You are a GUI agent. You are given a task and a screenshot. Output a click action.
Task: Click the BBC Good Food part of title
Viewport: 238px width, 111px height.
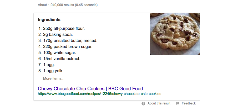click(125, 89)
